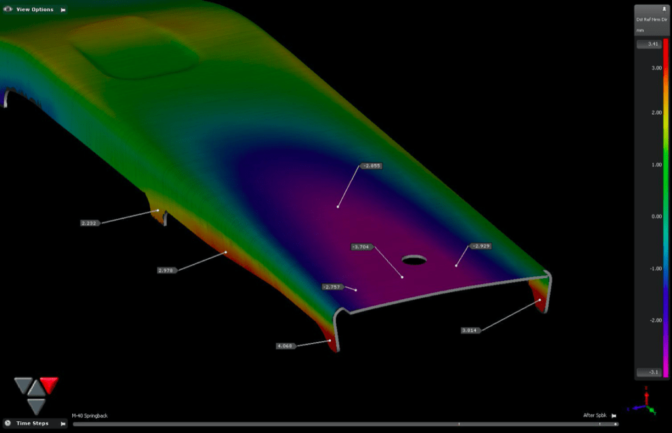Expand the Time Steps panel
The height and width of the screenshot is (433, 672).
[31, 423]
